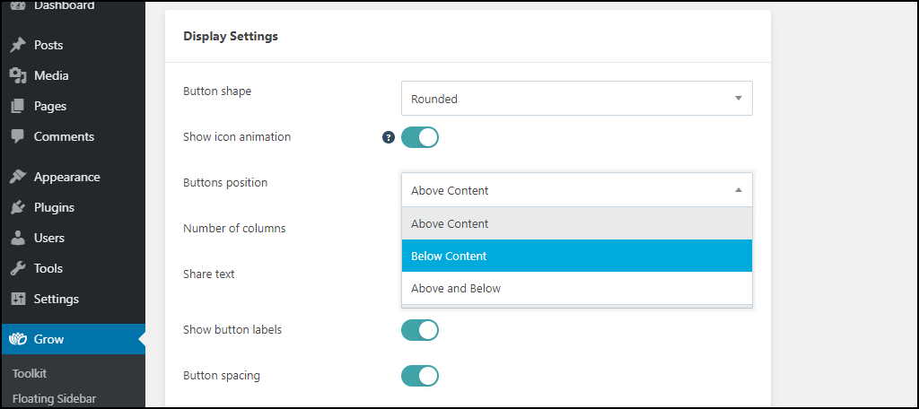Click the help question mark icon
The image size is (919, 409).
(389, 137)
